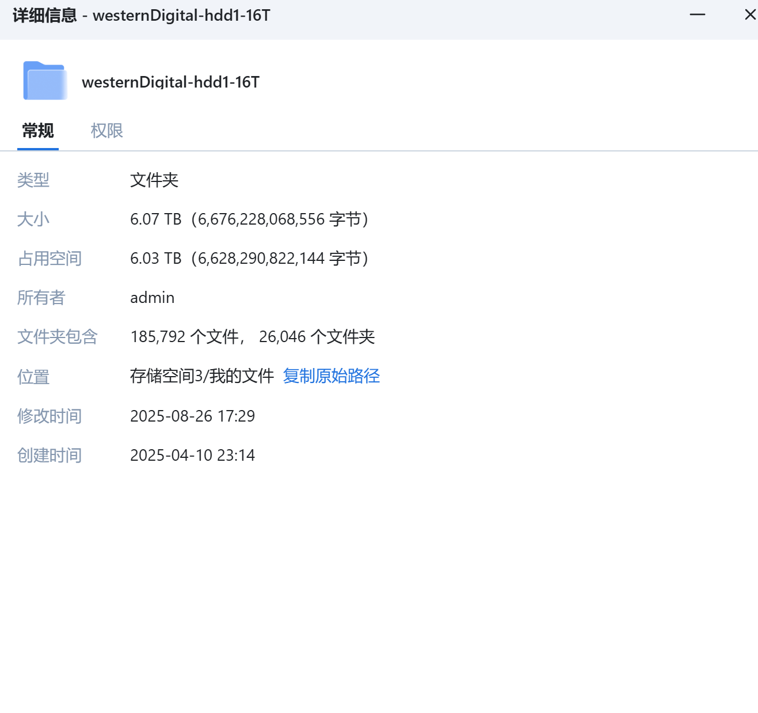
Task: Click the 所有者 value admin
Action: [x=153, y=298]
